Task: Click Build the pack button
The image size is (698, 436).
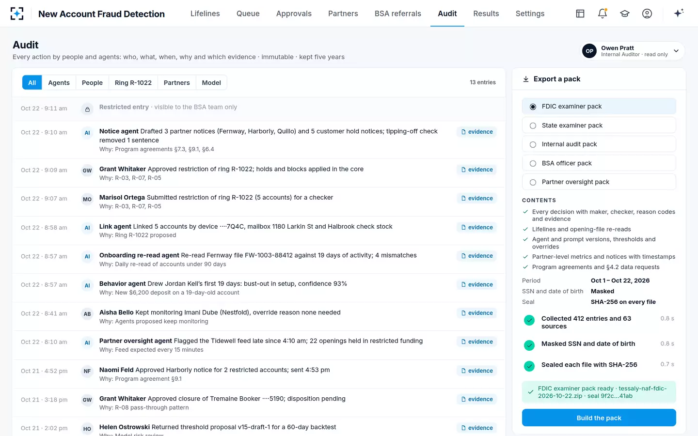Action: (x=599, y=418)
